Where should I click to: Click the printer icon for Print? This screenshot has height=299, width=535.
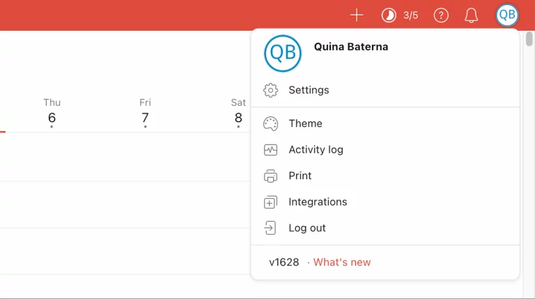pos(270,176)
